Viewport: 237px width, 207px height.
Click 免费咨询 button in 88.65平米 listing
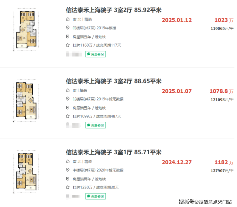tap(95, 125)
